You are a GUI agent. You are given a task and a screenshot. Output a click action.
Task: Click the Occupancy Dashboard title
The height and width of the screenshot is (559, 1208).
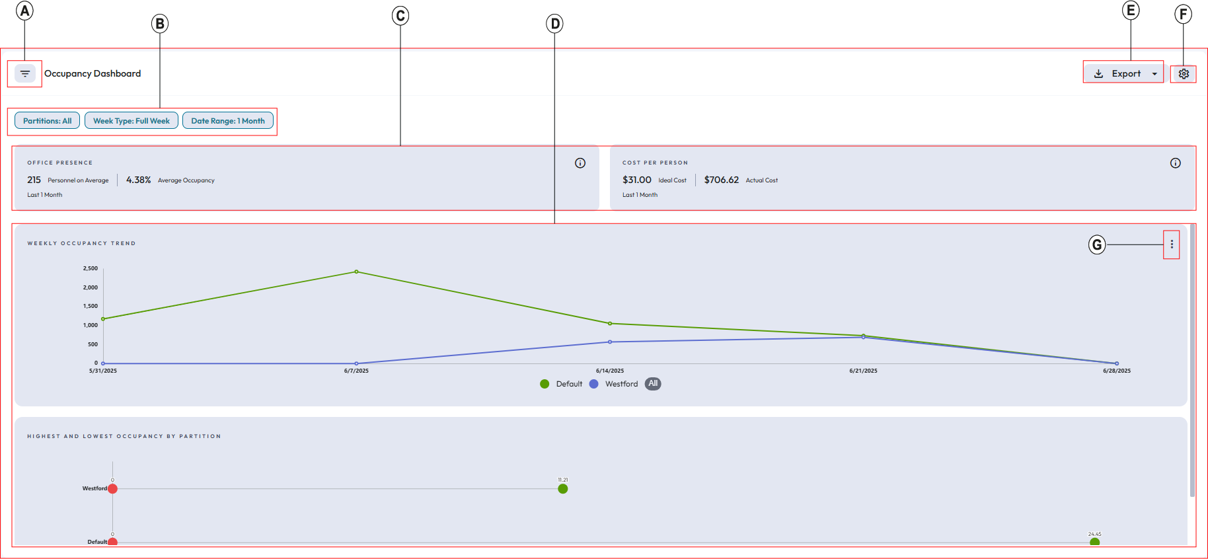click(93, 73)
